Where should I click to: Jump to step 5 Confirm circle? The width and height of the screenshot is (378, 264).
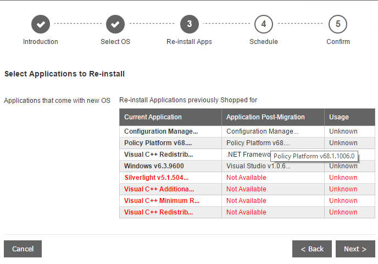pyautogui.click(x=338, y=24)
